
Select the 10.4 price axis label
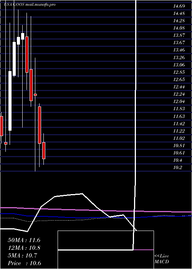tap(177, 160)
